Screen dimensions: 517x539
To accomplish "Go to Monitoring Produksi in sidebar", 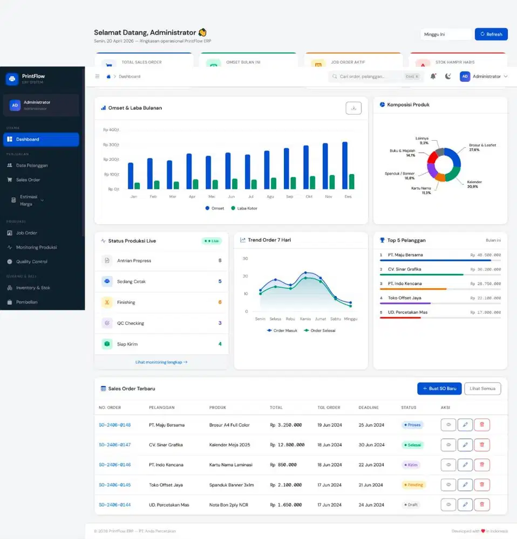I will tap(36, 247).
